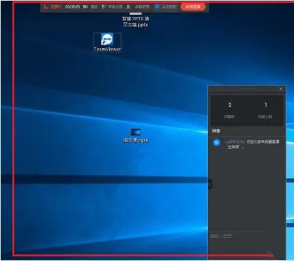Viewport: 294px width, 261px height.
Task: Click the welcome message text in panel
Action: point(252,144)
